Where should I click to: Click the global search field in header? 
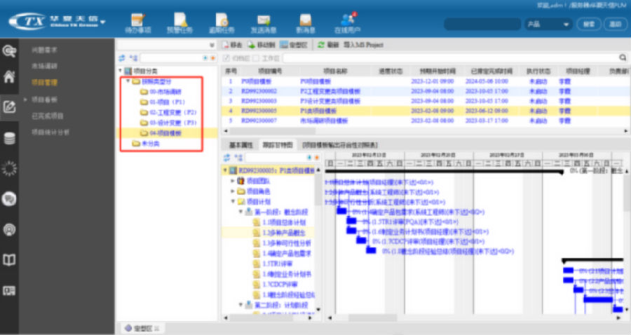(x=482, y=24)
